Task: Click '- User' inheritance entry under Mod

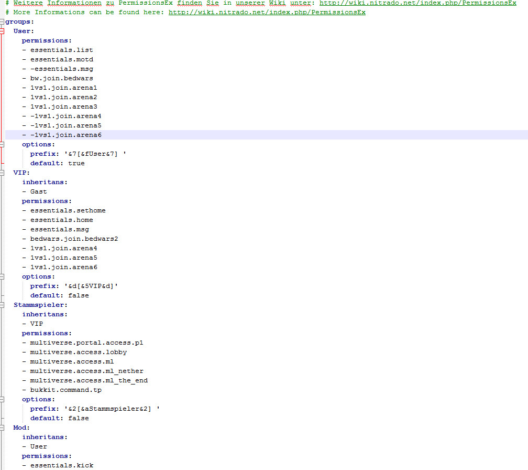Action: [x=35, y=446]
